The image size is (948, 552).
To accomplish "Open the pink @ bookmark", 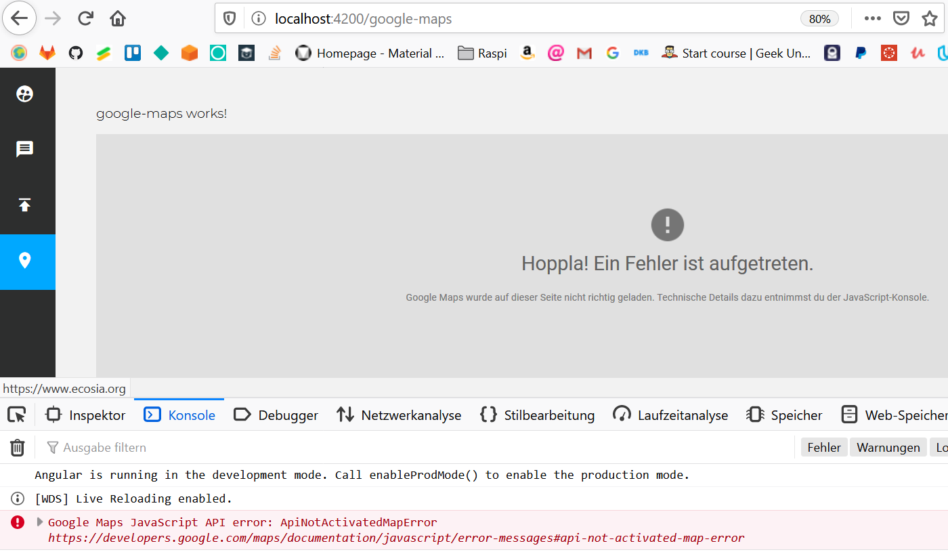I will click(556, 53).
